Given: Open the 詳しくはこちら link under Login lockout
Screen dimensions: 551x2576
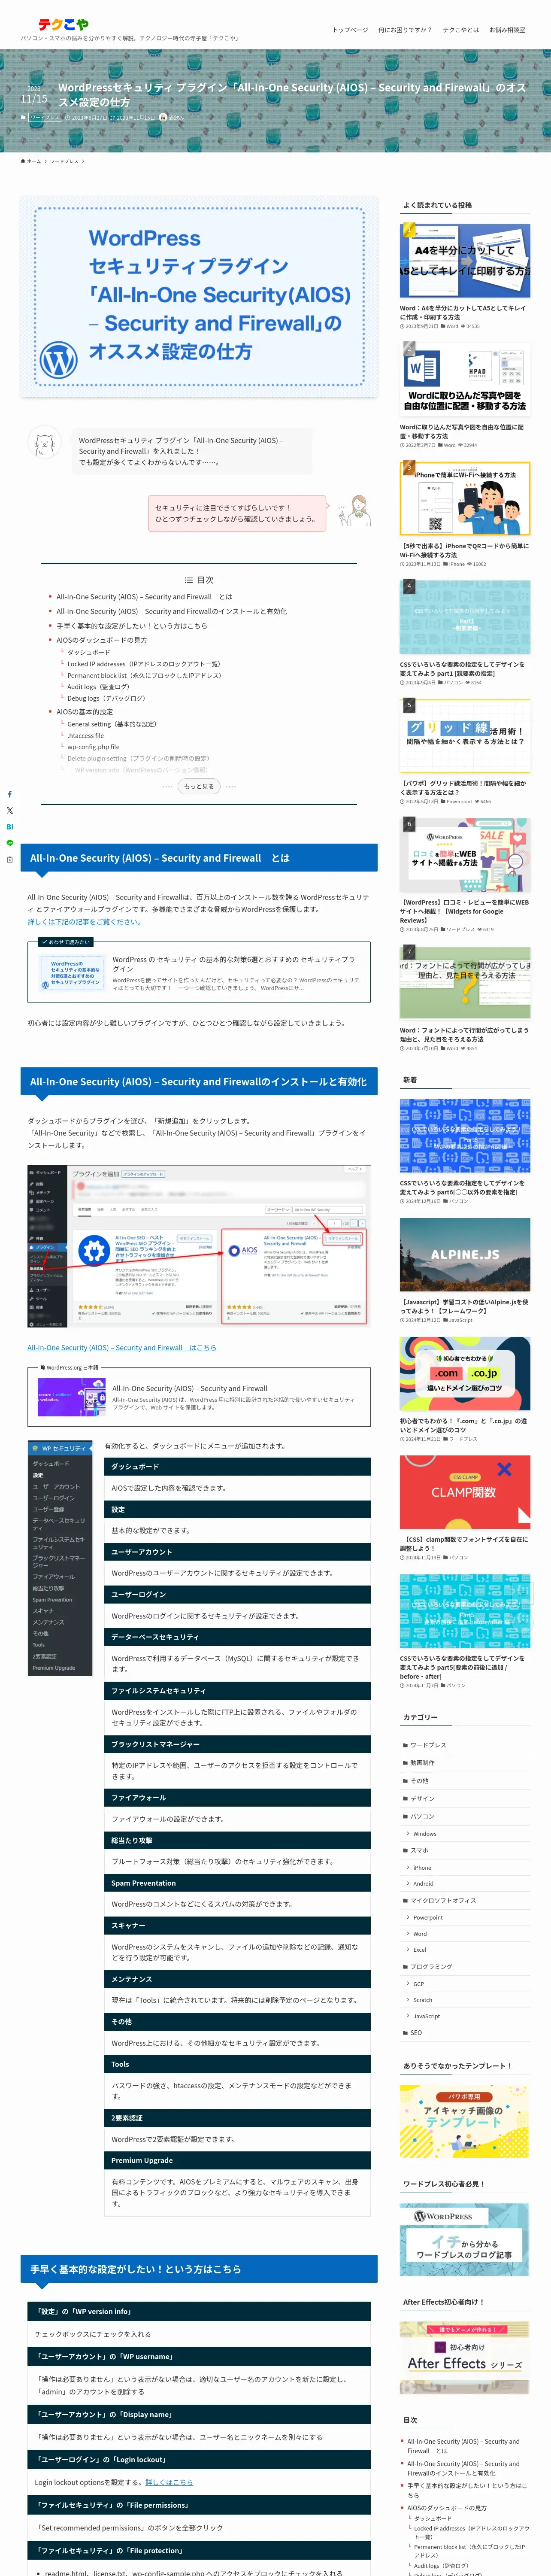Looking at the screenshot, I should pyautogui.click(x=169, y=2482).
